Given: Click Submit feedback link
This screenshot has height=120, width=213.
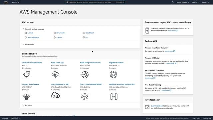Looking at the screenshot, I should pyautogui.click(x=157, y=106).
